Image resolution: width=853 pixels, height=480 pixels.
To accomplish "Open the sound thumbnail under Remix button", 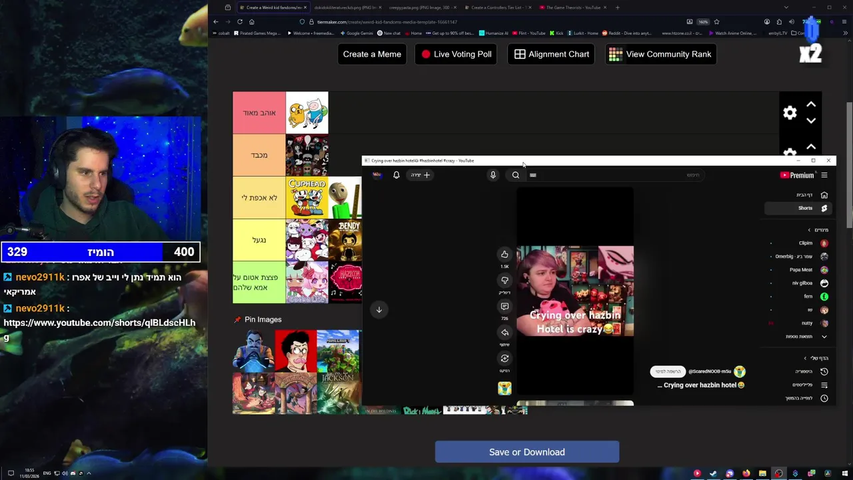I will (x=504, y=388).
